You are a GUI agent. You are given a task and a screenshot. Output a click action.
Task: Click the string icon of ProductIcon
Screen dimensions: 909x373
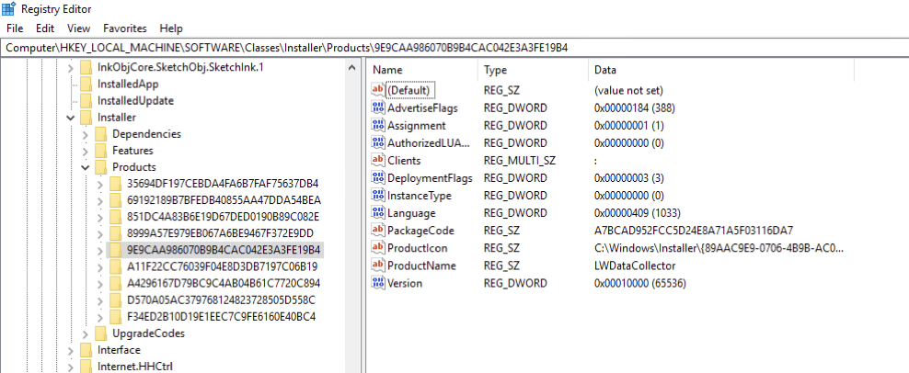pyautogui.click(x=378, y=248)
